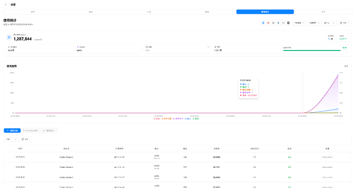The width and height of the screenshot is (356, 190).
Task: Click the 来源 column header
Action: tap(327, 149)
